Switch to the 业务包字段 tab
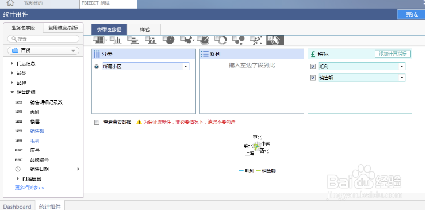 tap(24, 28)
